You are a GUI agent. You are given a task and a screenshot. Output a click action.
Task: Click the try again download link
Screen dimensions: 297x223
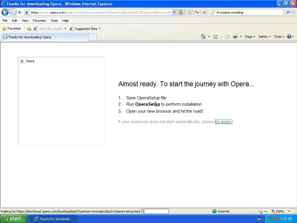[224, 122]
